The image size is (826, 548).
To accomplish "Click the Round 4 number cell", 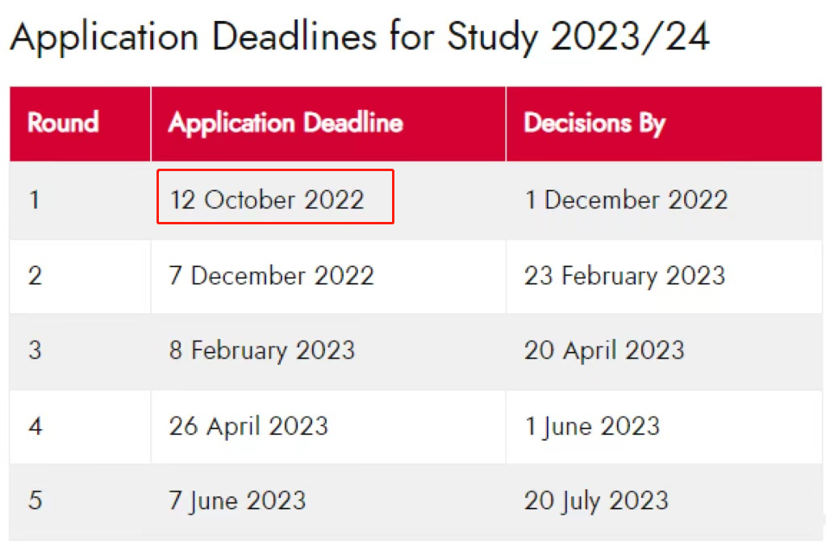I will pyautogui.click(x=35, y=425).
